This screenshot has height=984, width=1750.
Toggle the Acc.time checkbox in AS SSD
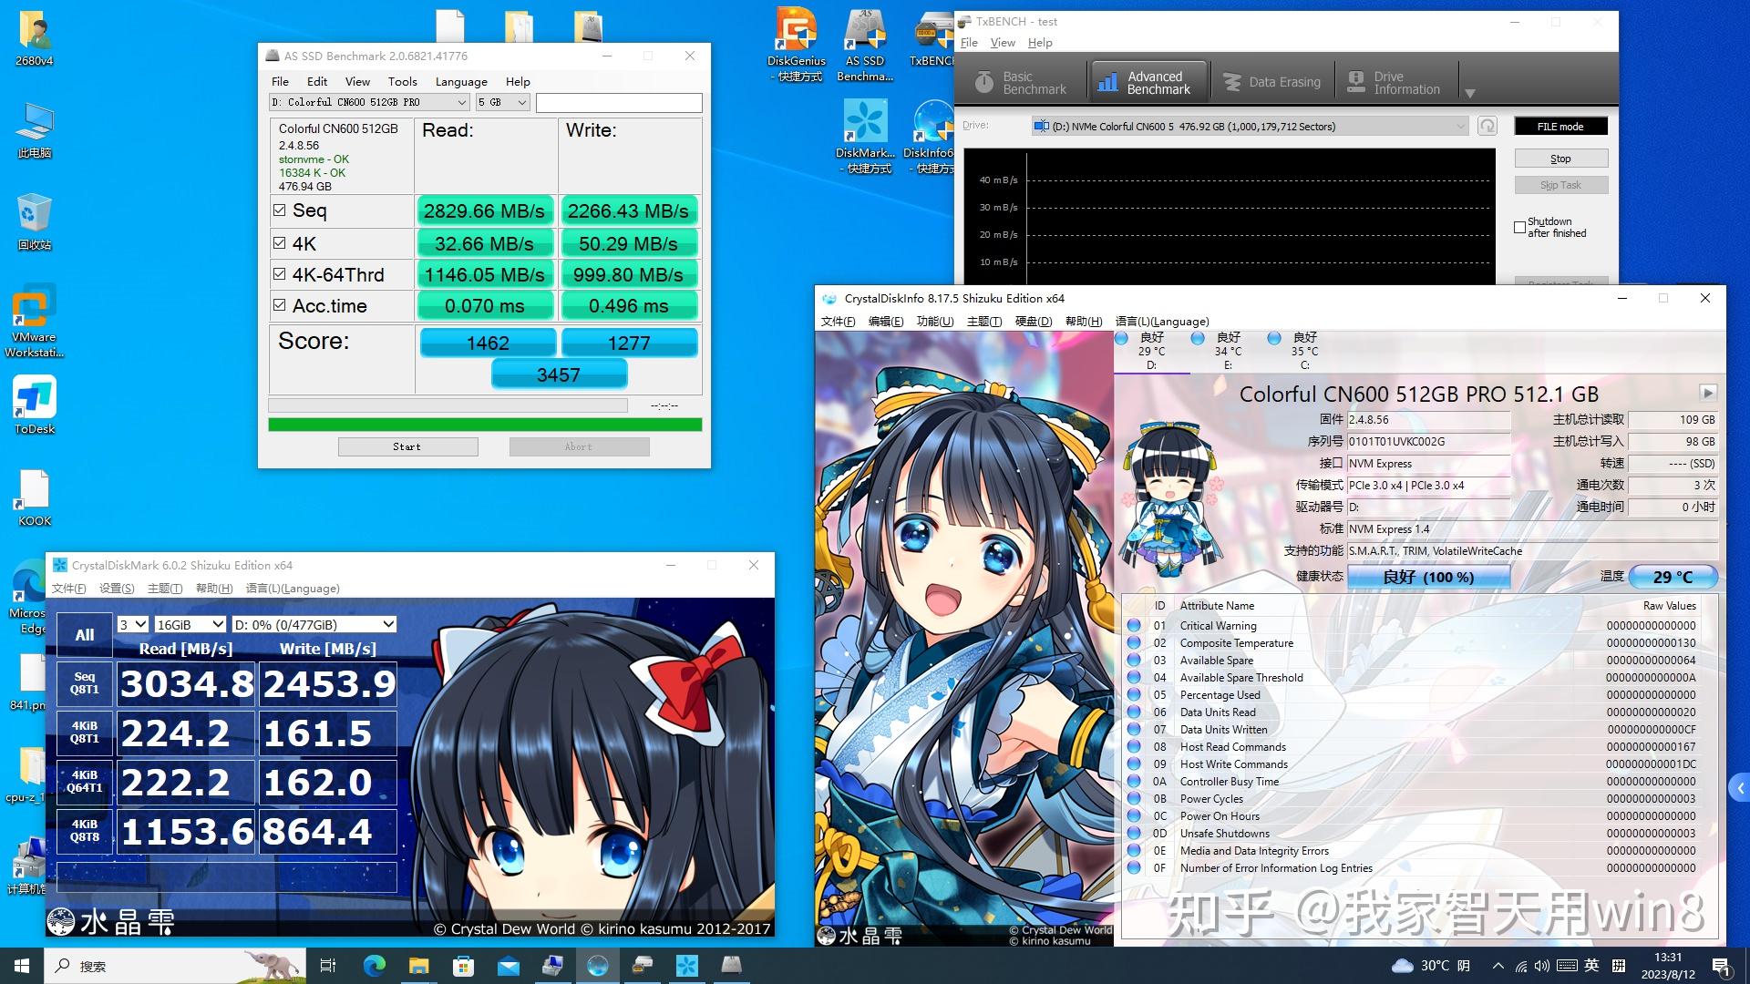click(280, 305)
